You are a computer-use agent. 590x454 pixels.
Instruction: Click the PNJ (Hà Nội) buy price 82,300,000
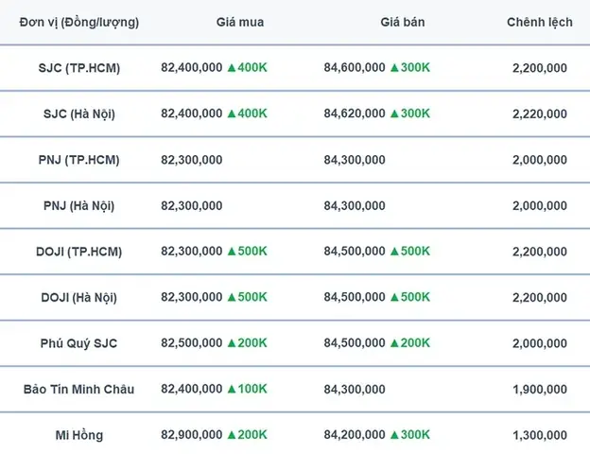pos(192,205)
